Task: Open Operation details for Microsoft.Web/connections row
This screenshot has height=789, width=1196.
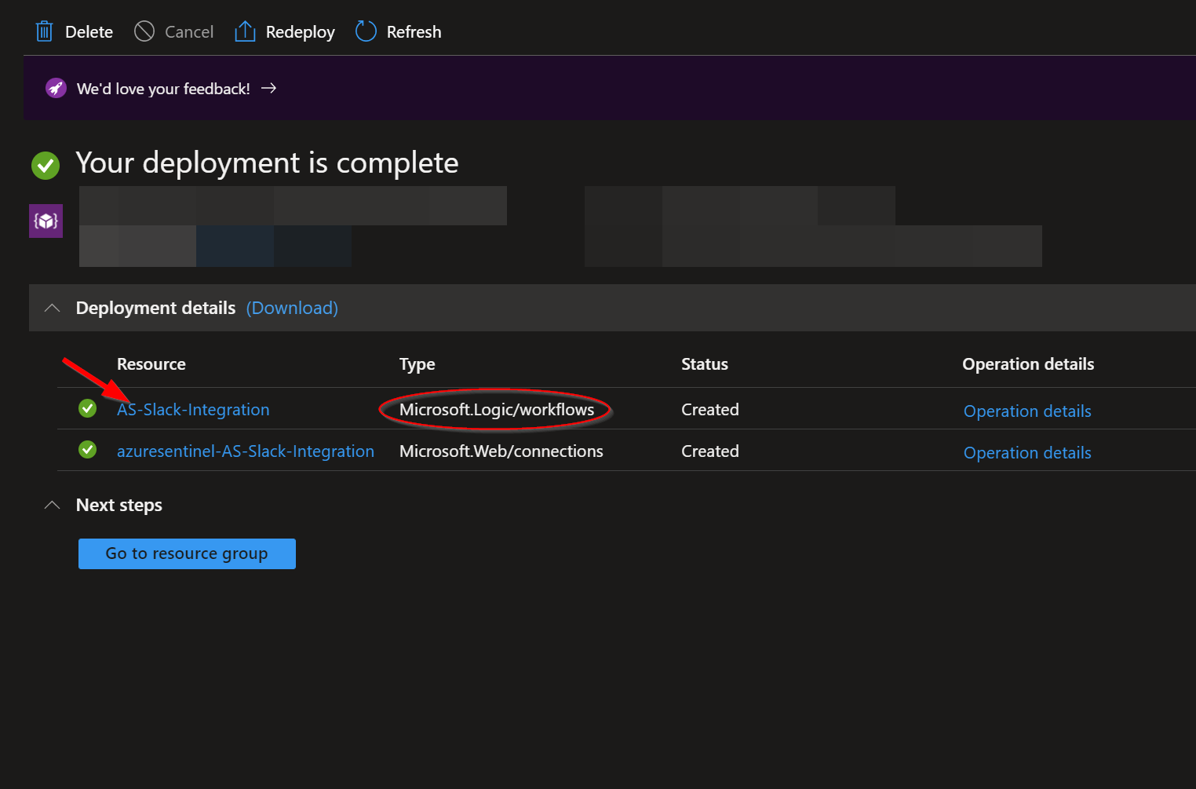Action: point(1027,453)
